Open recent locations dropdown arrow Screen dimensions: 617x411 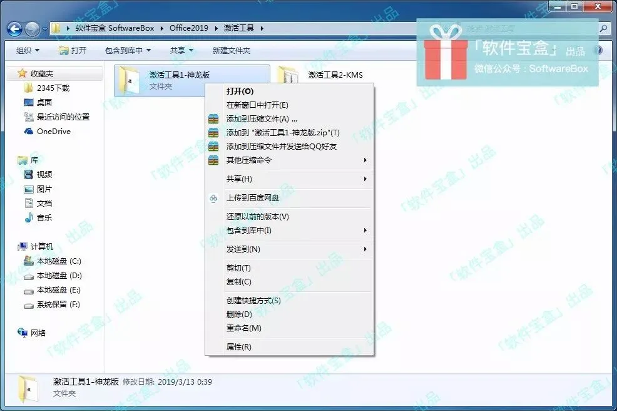(44, 29)
